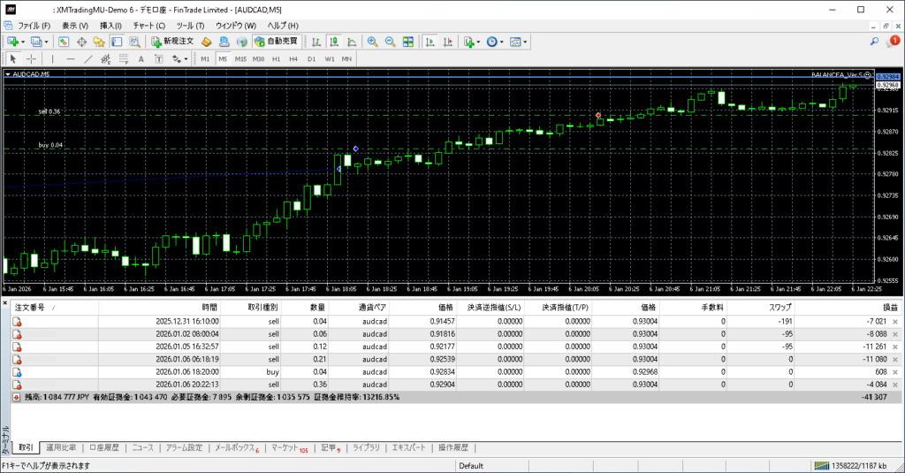Enable candlestick chart mode button
Screen dimensions: 905x473
tap(335, 42)
